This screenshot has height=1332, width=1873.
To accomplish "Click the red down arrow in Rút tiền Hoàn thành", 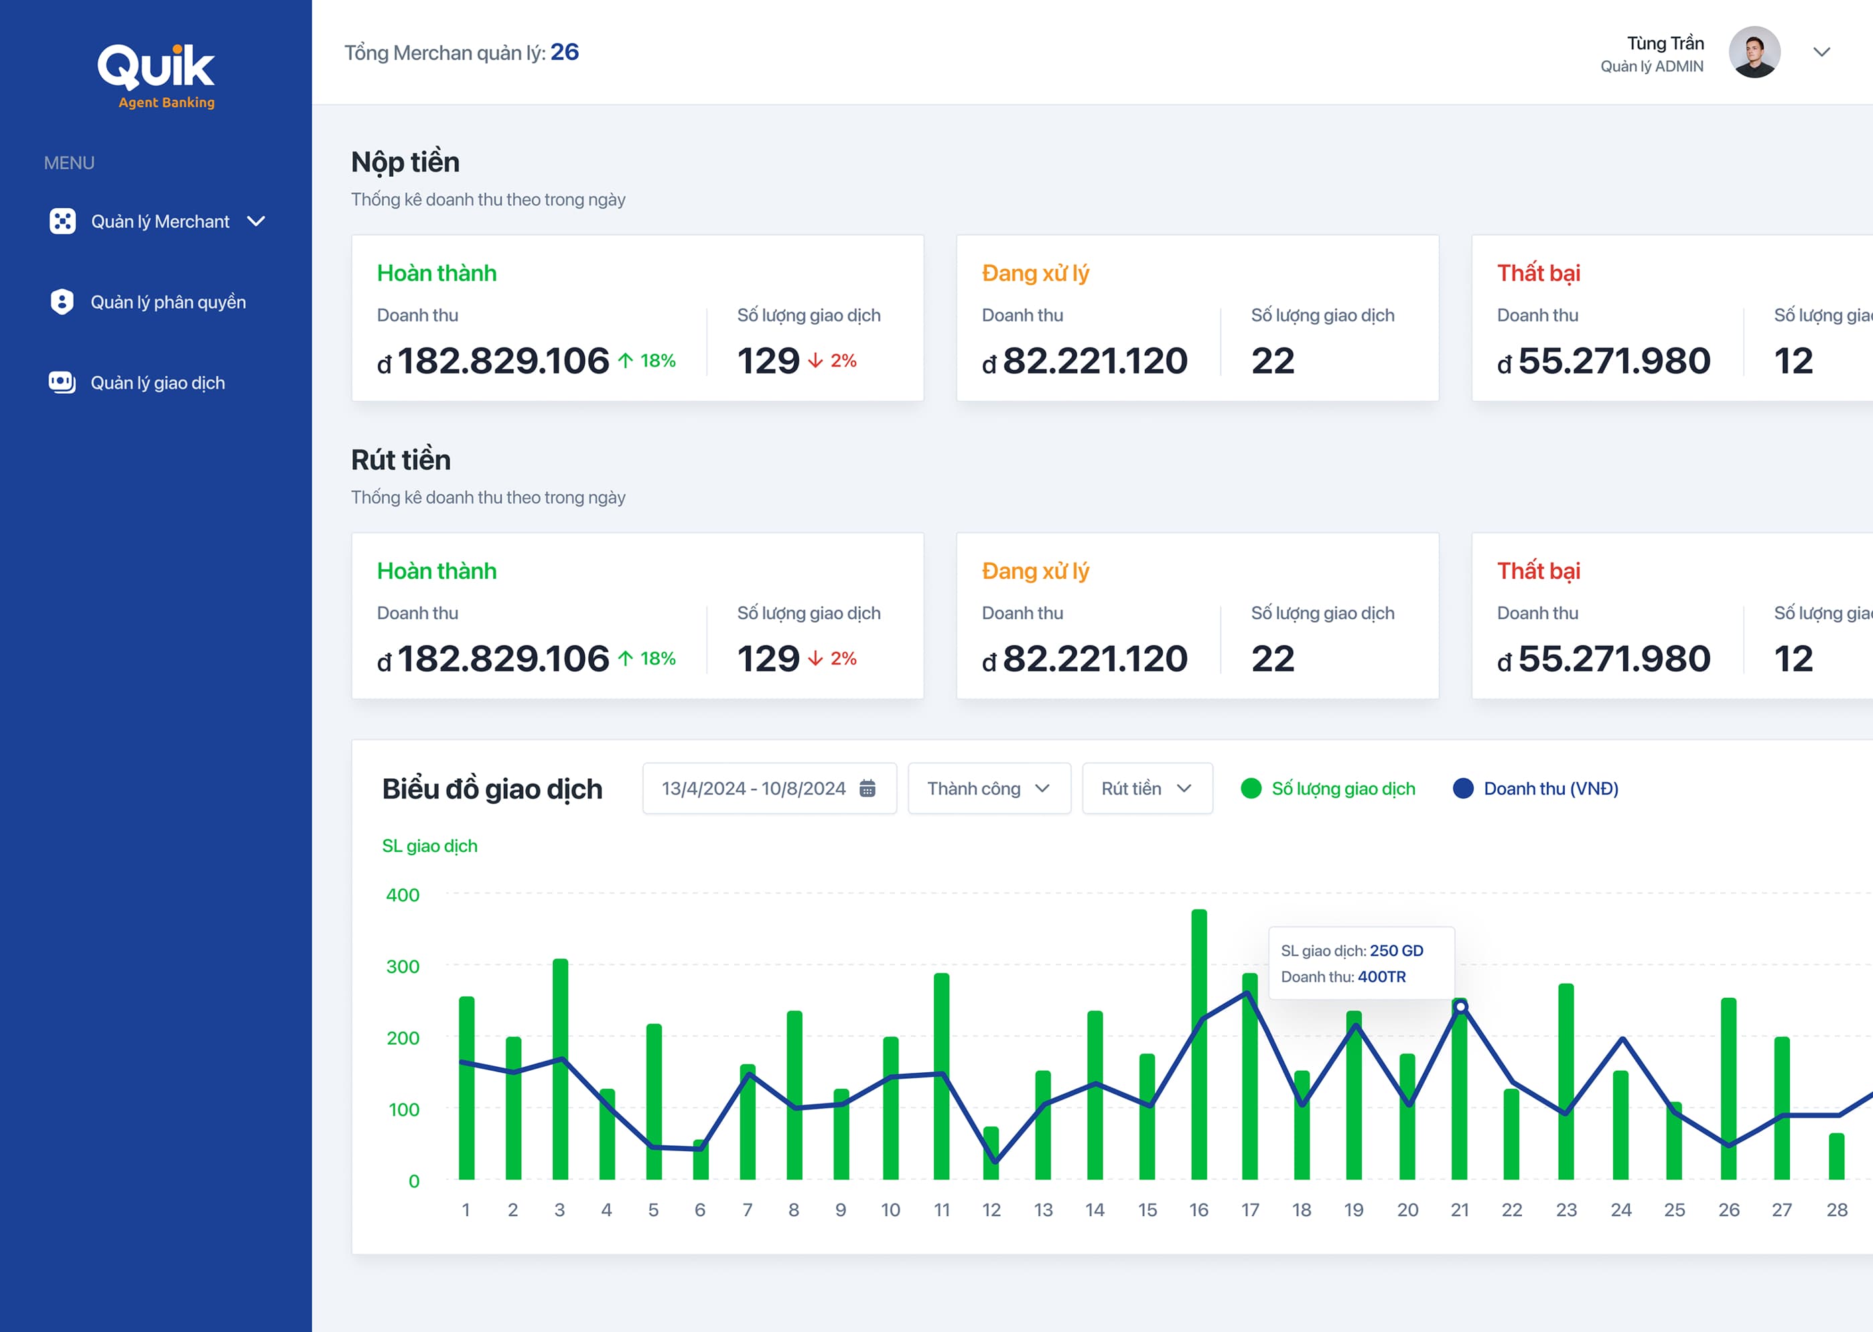I will (815, 658).
